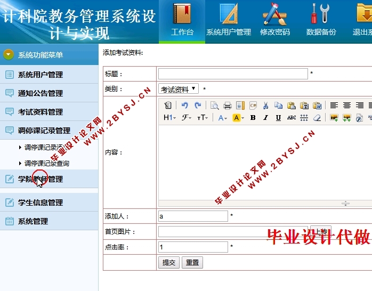Open the 调停课记录添加 submenu item

pyautogui.click(x=45, y=148)
